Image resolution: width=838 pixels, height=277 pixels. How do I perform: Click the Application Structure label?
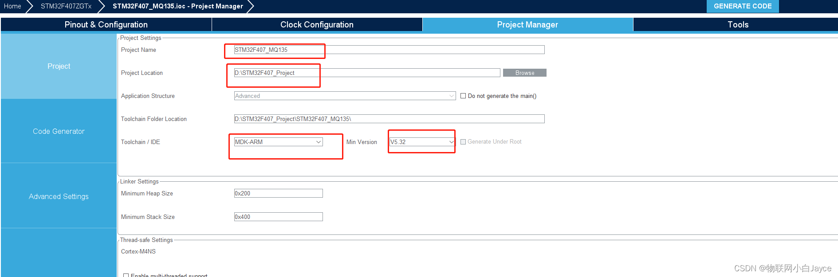click(x=148, y=96)
